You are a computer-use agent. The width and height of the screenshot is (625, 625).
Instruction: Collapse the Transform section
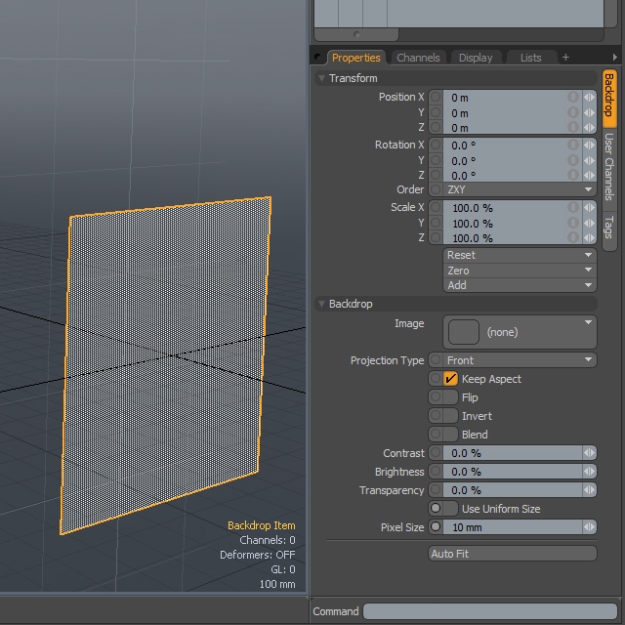click(321, 78)
